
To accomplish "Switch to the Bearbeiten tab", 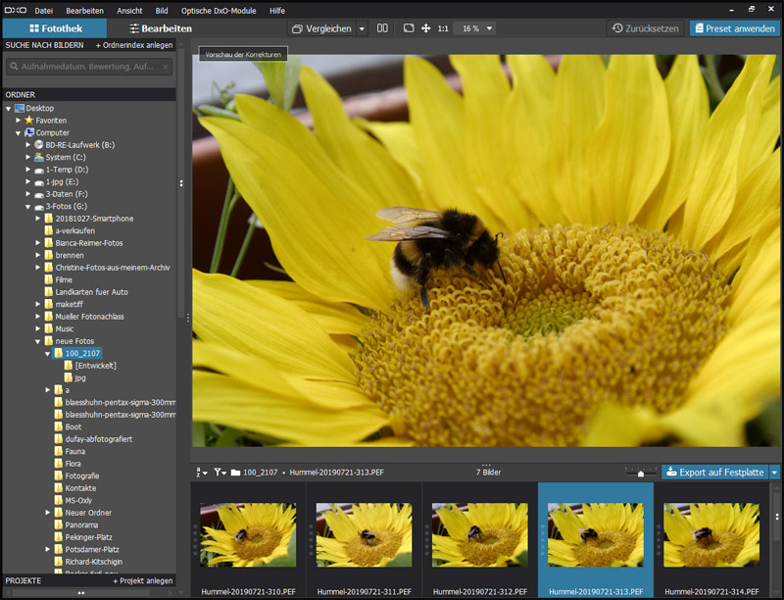I will [160, 28].
